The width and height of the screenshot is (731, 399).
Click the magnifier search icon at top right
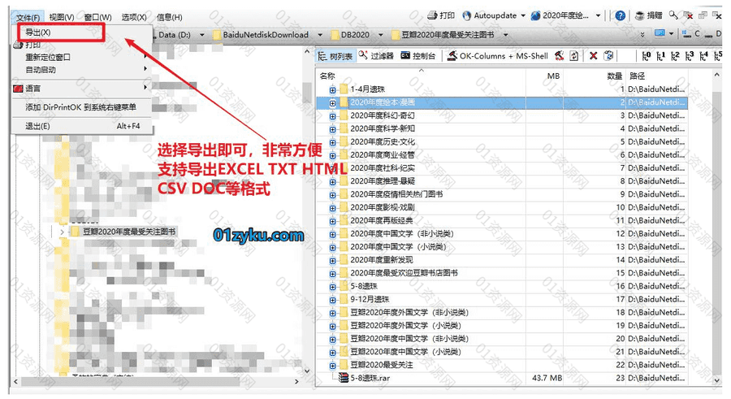[x=673, y=15]
